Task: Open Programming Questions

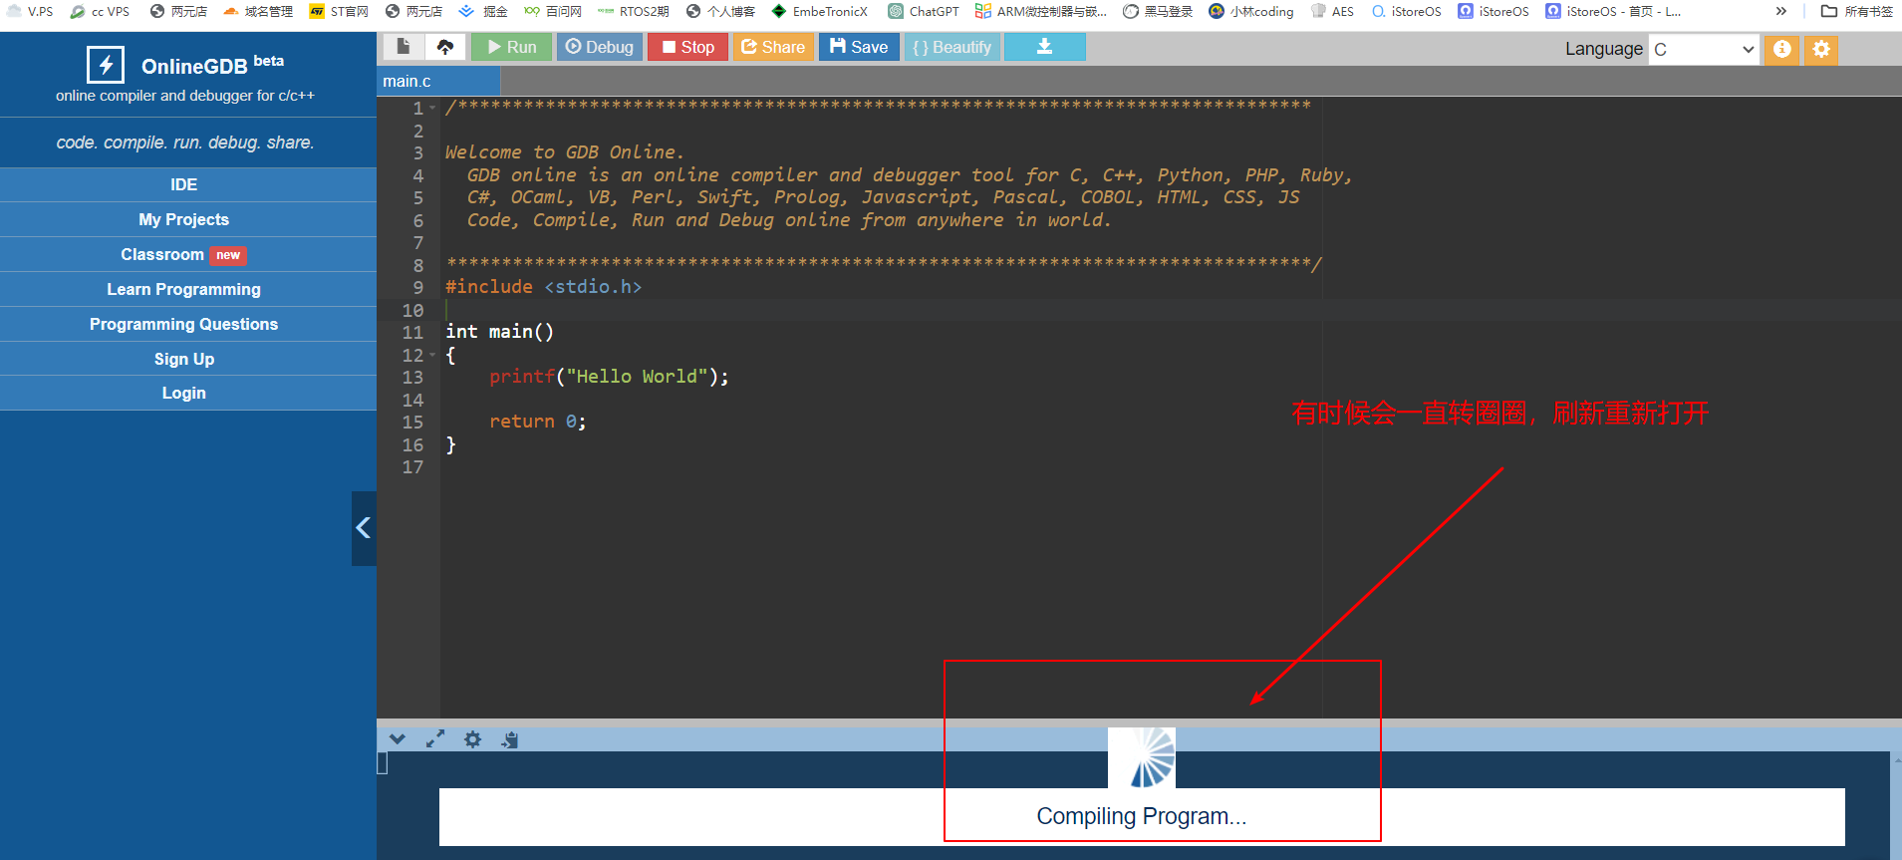Action: click(x=184, y=324)
